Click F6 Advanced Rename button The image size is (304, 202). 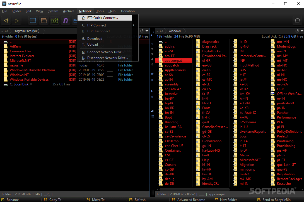[188, 200]
